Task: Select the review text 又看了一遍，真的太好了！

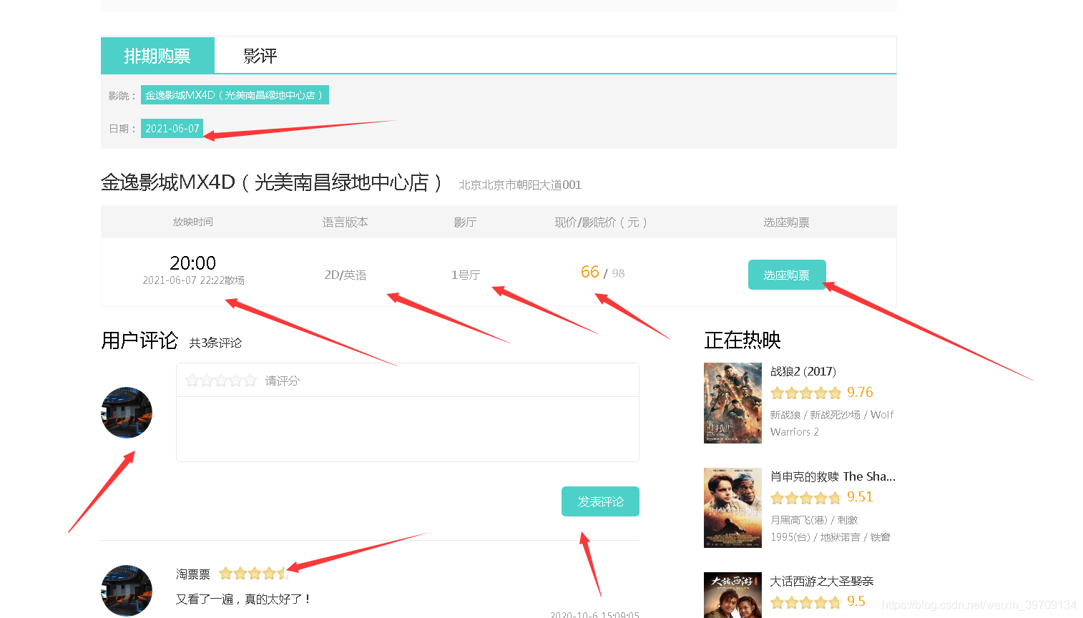Action: click(x=243, y=599)
